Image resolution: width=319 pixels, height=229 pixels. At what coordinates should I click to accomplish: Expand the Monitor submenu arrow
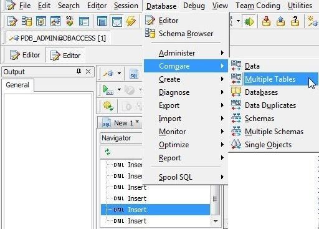pos(222,132)
